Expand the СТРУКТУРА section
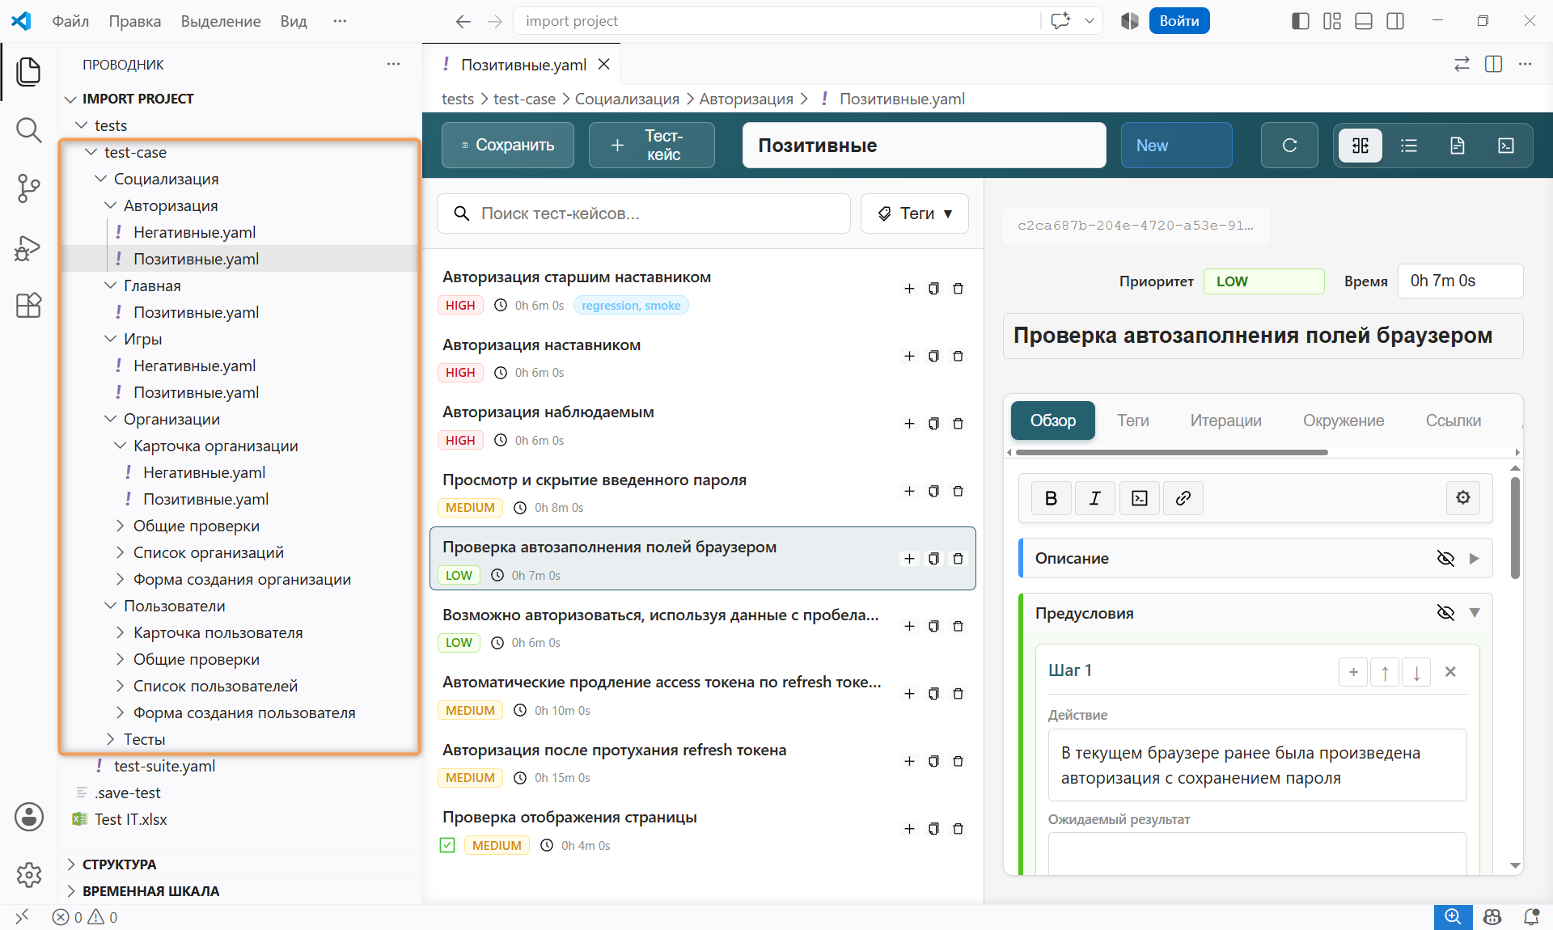This screenshot has width=1553, height=930. coord(119,864)
